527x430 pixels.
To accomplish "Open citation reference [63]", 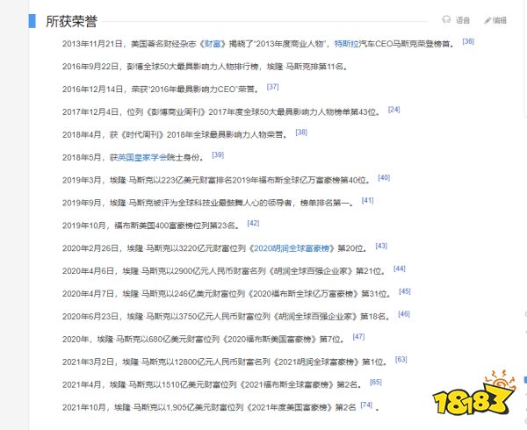I will (x=401, y=360).
